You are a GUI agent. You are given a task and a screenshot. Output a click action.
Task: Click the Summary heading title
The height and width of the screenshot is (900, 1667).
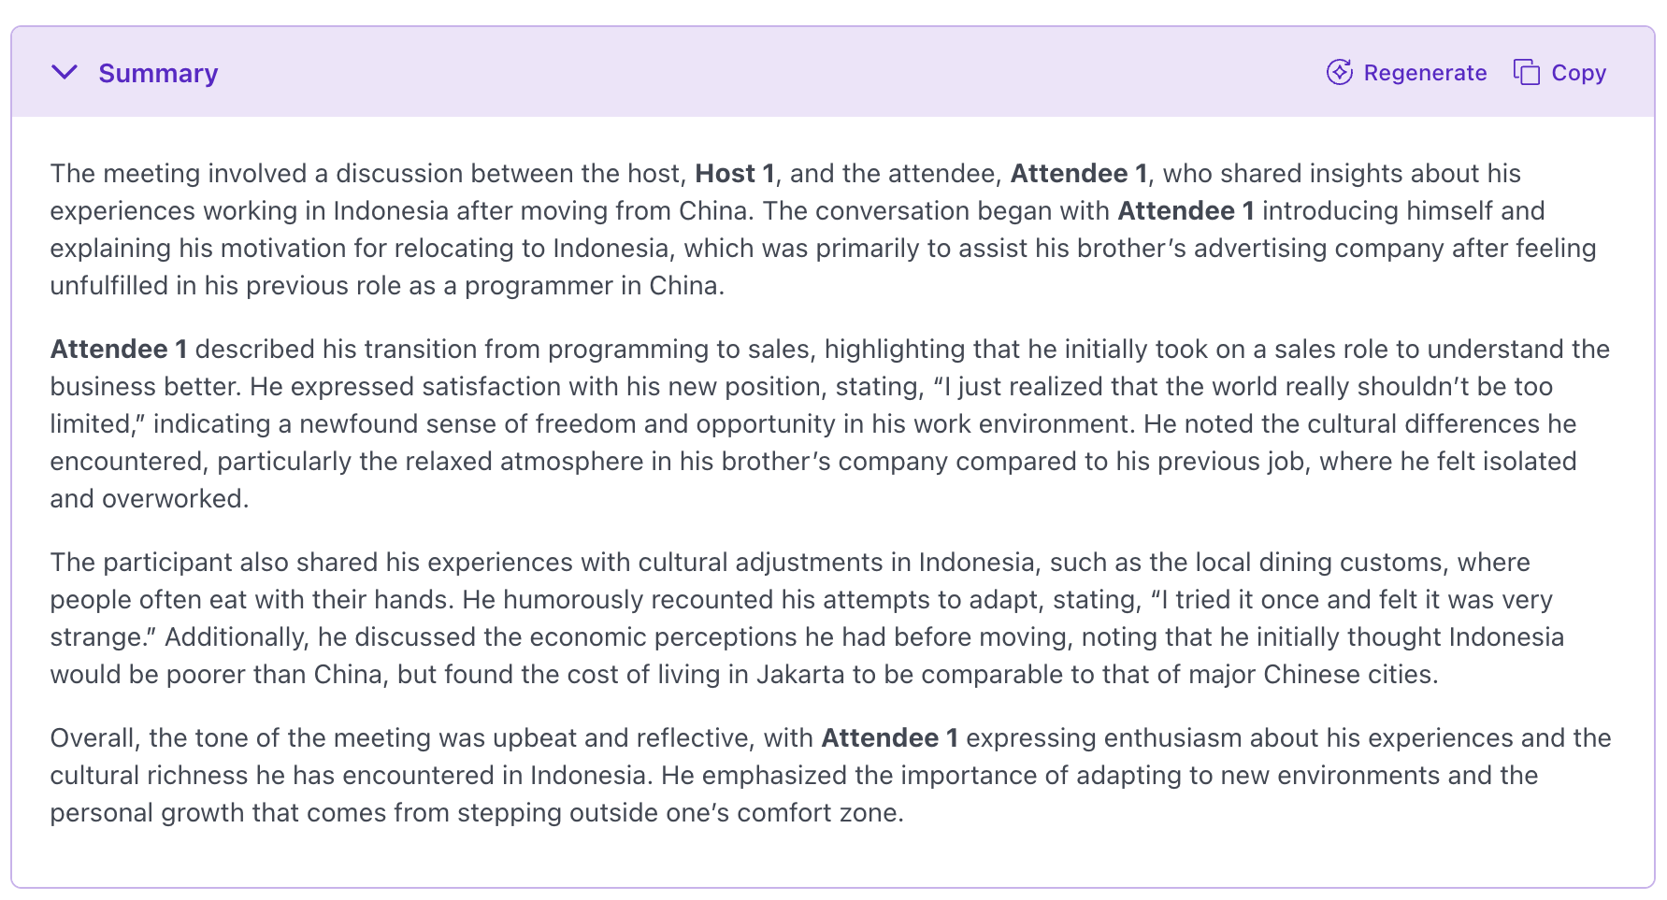tap(158, 73)
